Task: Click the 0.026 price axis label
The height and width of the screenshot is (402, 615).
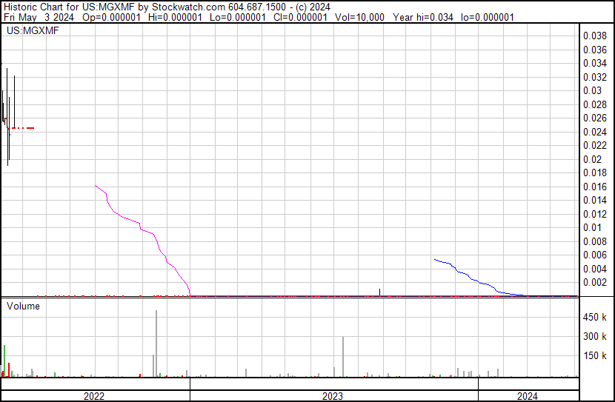Action: [x=594, y=118]
